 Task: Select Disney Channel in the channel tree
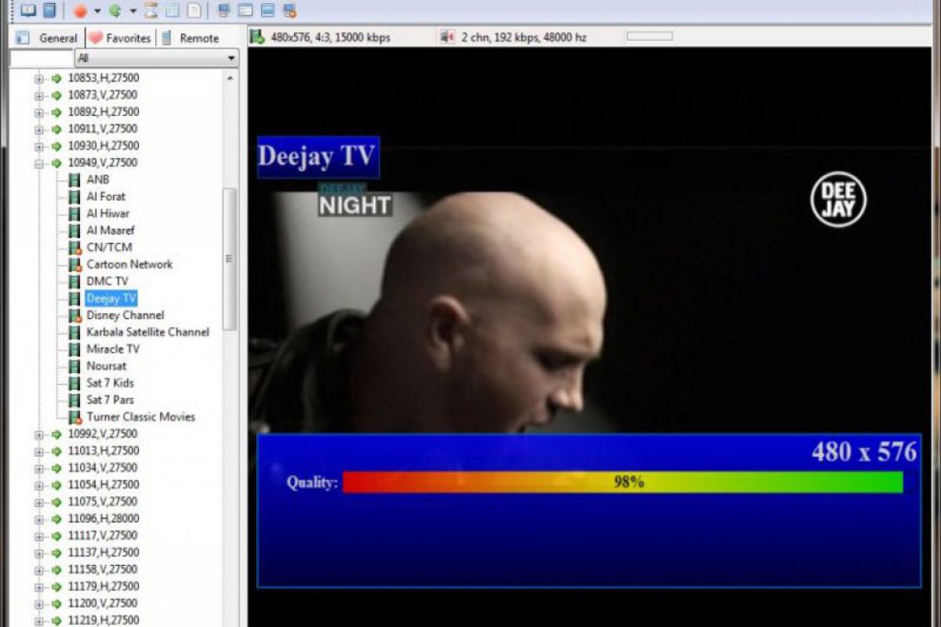click(x=125, y=315)
